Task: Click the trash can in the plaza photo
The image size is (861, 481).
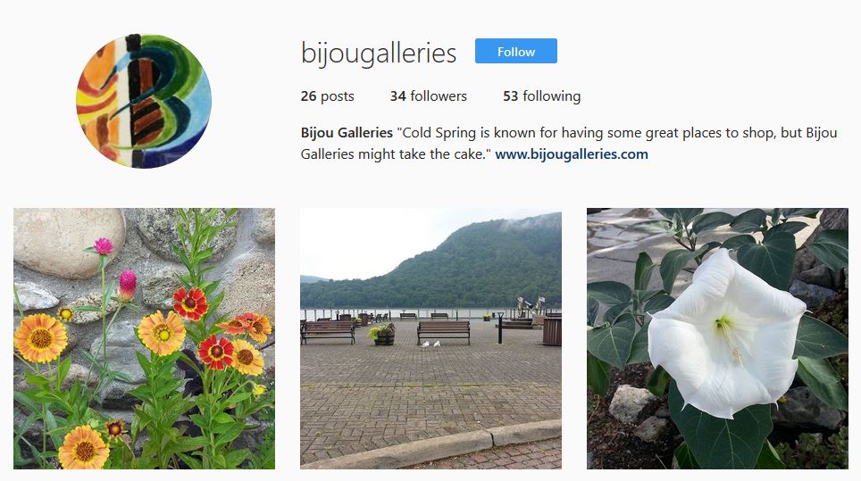Action: click(552, 331)
